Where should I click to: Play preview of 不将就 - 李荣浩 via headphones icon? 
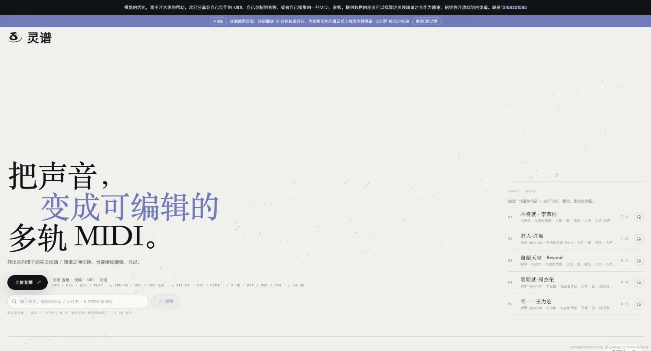coord(638,217)
